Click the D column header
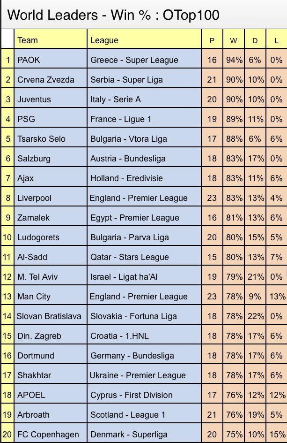This screenshot has height=443, width=287. click(x=255, y=40)
